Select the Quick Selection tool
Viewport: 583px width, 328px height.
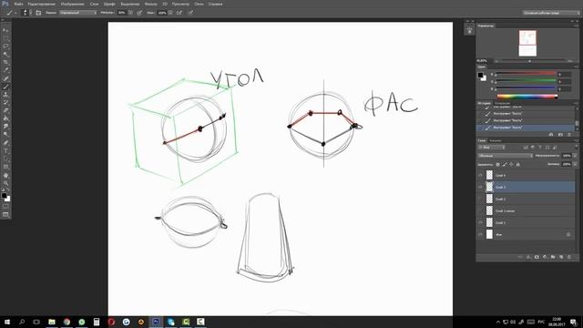click(5, 55)
